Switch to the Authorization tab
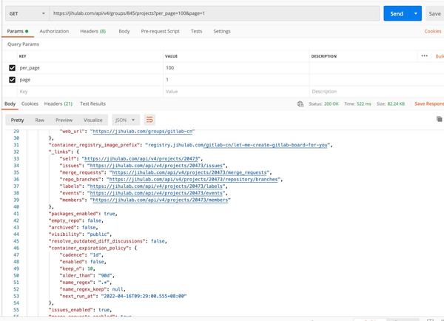The width and height of the screenshot is (444, 321). (x=54, y=31)
